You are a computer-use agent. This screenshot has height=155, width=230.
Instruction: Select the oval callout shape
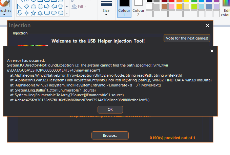54,13
